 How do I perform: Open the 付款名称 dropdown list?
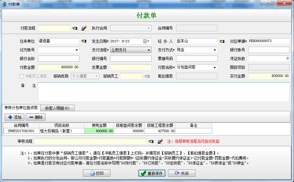coord(215,67)
